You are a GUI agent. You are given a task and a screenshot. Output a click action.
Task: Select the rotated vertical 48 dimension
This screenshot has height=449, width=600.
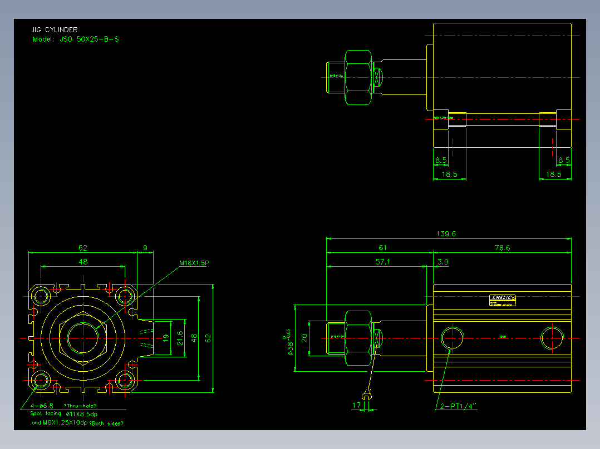pos(194,338)
